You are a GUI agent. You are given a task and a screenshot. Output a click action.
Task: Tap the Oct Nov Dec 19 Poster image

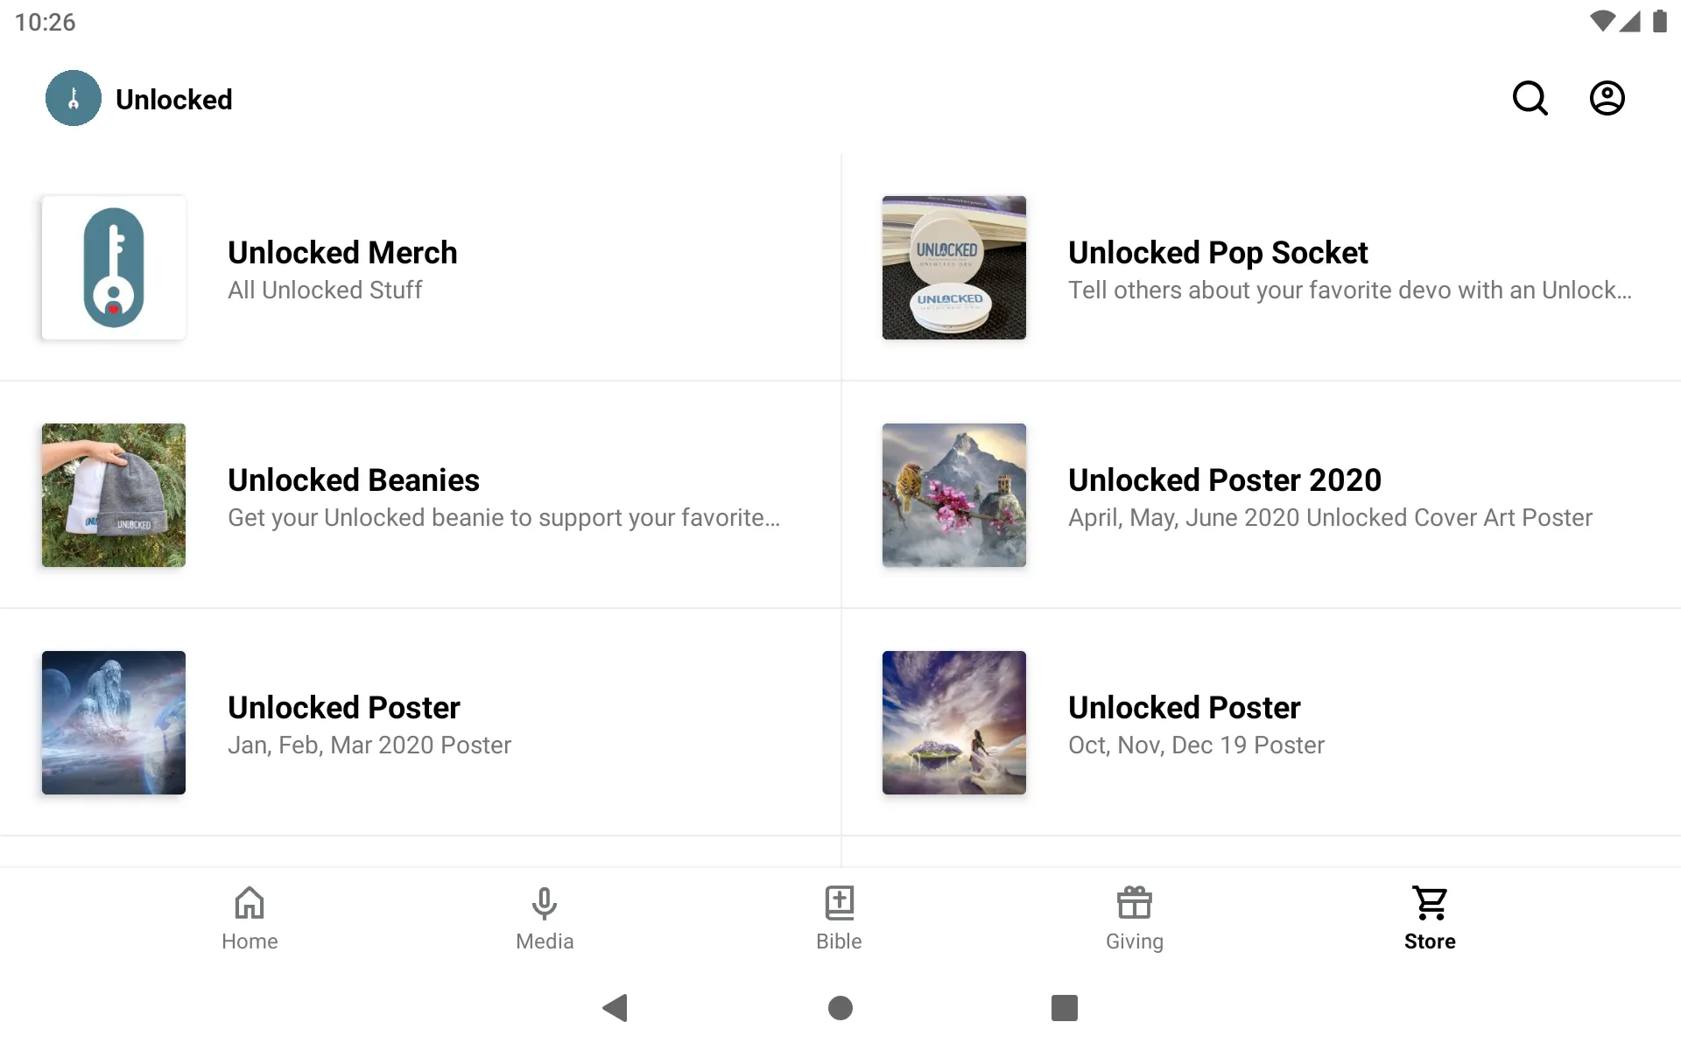point(955,722)
